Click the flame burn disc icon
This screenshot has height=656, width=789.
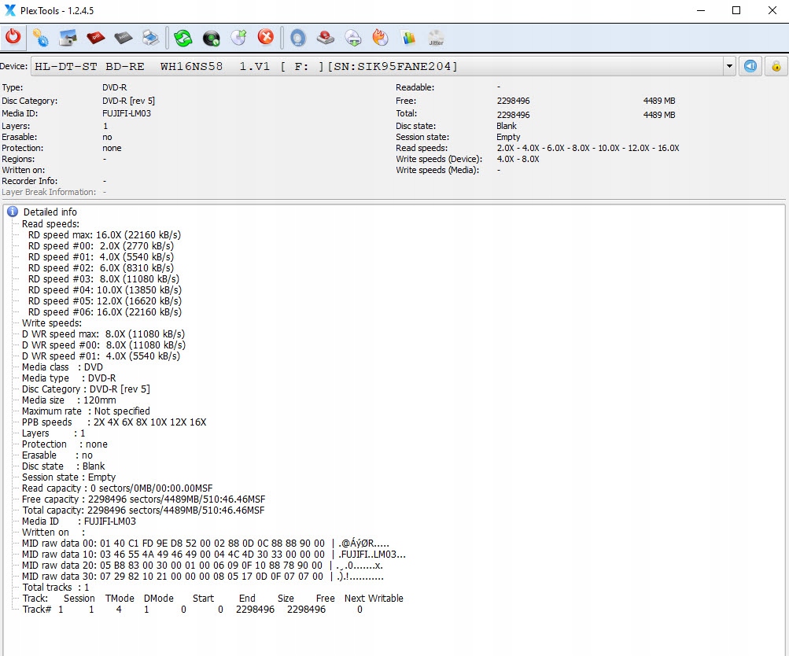coord(380,37)
